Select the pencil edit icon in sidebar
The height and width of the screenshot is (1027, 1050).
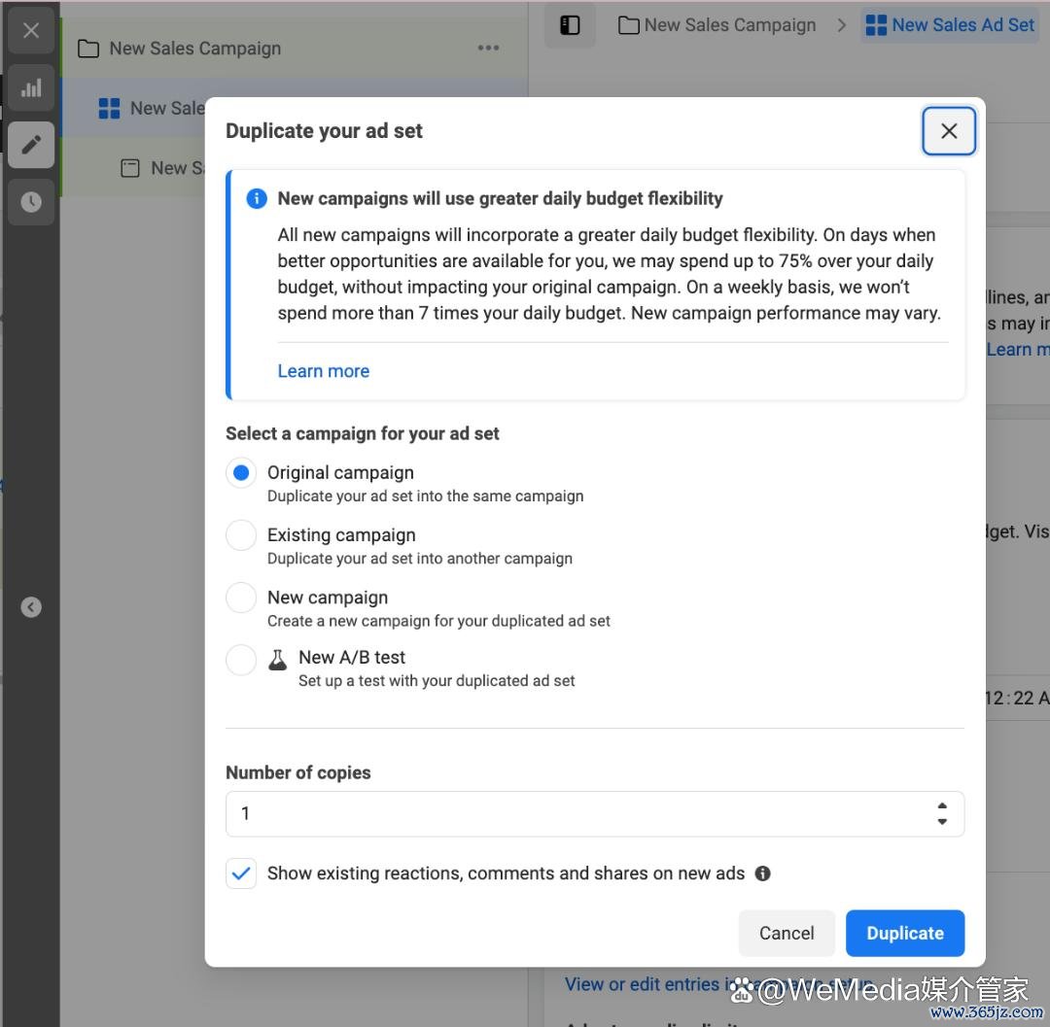[x=31, y=145]
